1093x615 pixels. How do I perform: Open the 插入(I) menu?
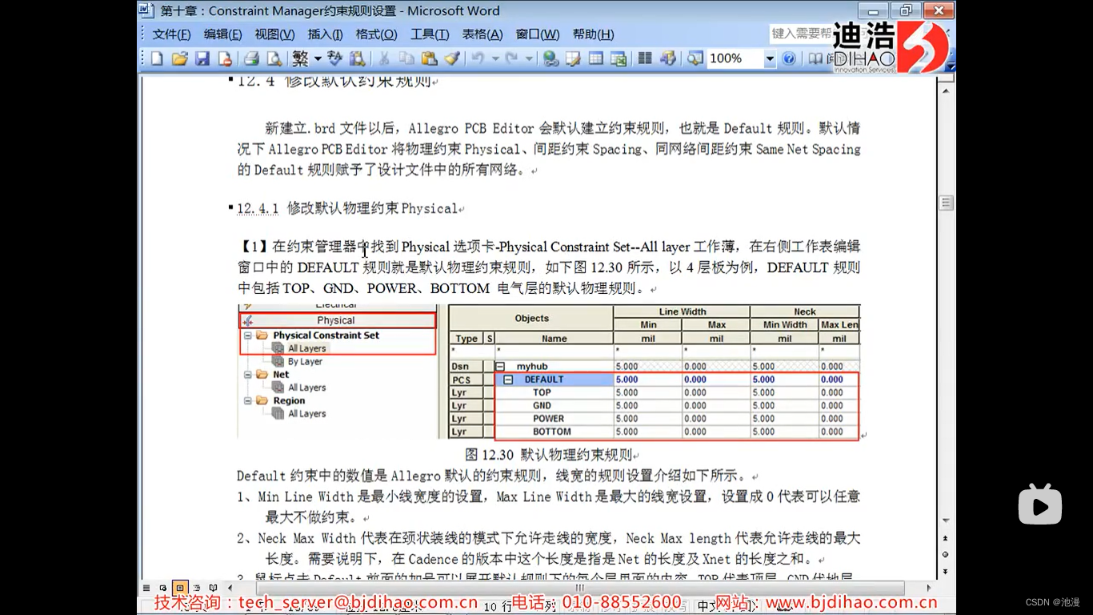tap(325, 34)
